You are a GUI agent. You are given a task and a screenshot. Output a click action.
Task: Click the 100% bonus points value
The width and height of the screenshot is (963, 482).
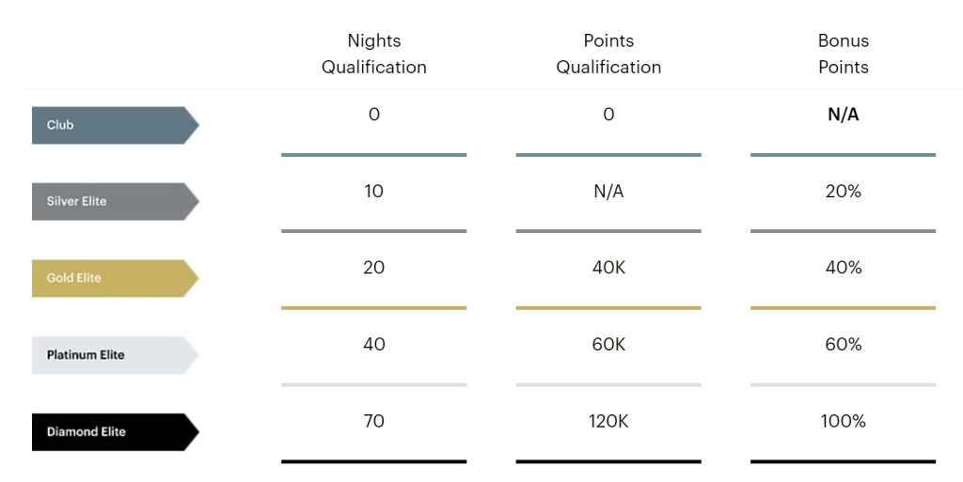(844, 421)
